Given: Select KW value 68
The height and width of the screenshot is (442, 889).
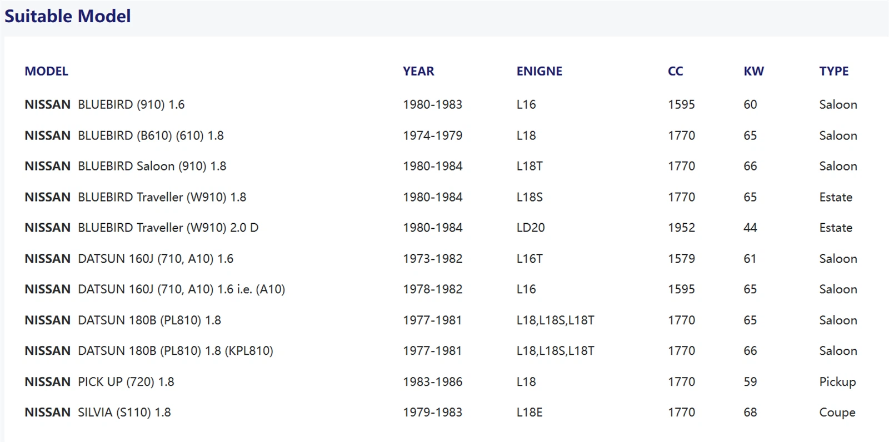Looking at the screenshot, I should [750, 413].
